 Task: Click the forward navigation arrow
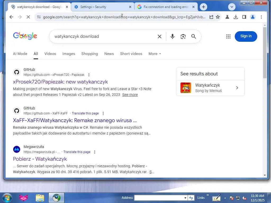pyautogui.click(x=20, y=17)
